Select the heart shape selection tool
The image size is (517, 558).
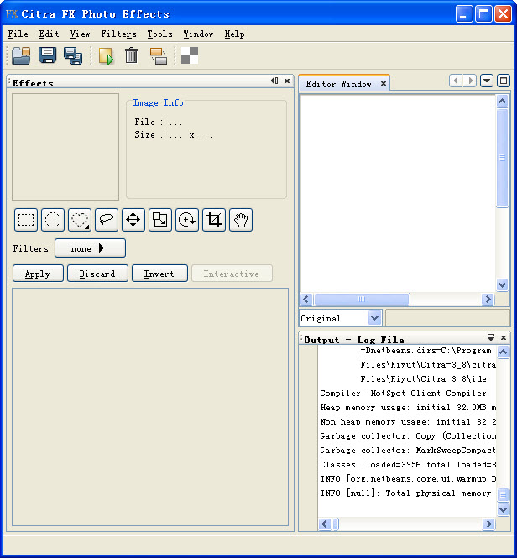click(x=80, y=220)
